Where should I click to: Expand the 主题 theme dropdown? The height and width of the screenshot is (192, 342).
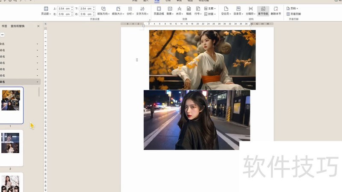click(x=209, y=8)
